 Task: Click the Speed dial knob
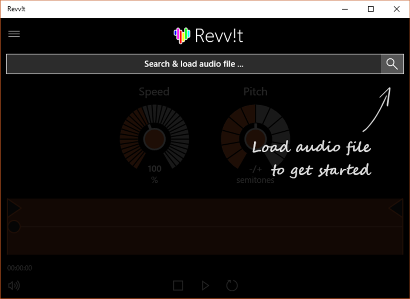point(154,139)
